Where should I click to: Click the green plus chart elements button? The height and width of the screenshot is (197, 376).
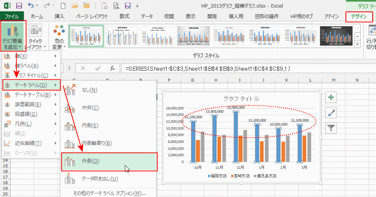(x=331, y=97)
